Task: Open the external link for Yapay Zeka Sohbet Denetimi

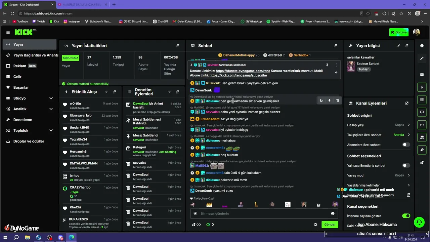Action: (408, 195)
